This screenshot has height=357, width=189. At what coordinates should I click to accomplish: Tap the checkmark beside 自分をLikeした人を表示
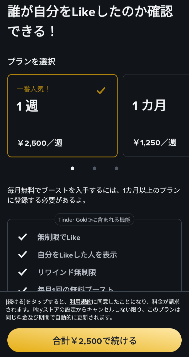click(23, 255)
